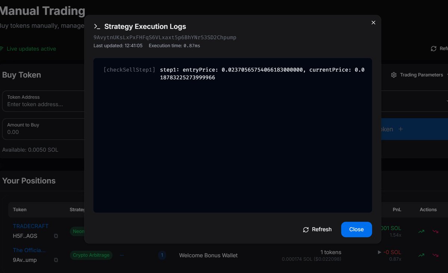Click the green uptrend action for TRADECRAFT
This screenshot has width=448, height=273.
click(x=421, y=232)
